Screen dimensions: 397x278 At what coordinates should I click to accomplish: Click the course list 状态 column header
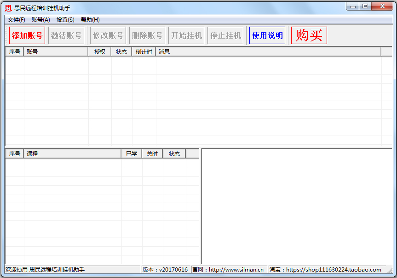coord(174,154)
